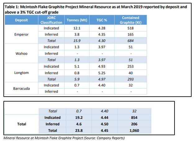Click overall Indicated TGC 4.44
This screenshot has width=195, height=142.
click(104, 118)
